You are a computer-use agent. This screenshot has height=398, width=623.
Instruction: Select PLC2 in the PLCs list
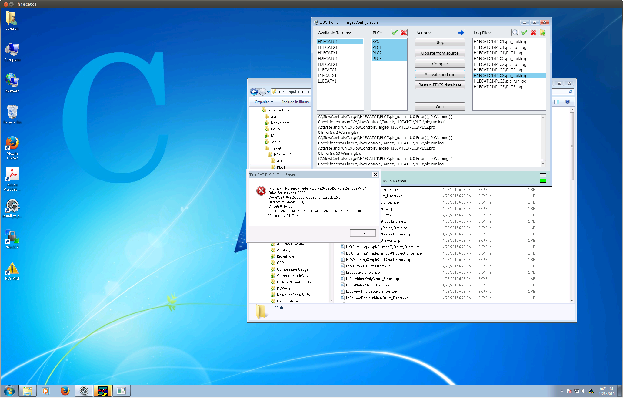389,53
